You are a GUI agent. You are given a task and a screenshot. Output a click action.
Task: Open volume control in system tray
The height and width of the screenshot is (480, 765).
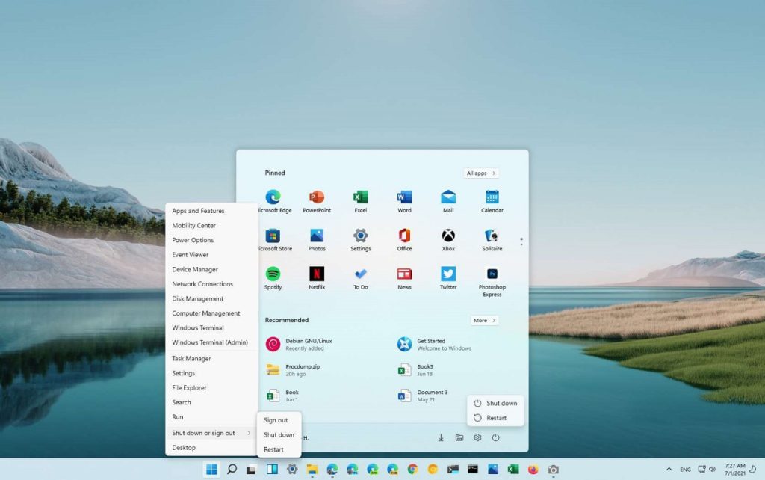click(712, 470)
